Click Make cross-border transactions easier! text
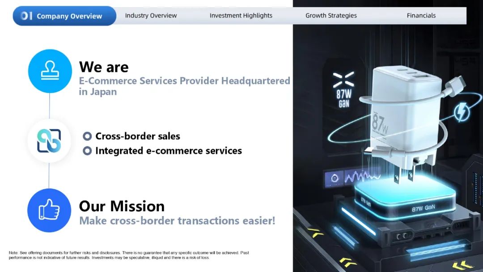The width and height of the screenshot is (483, 272). tap(177, 221)
